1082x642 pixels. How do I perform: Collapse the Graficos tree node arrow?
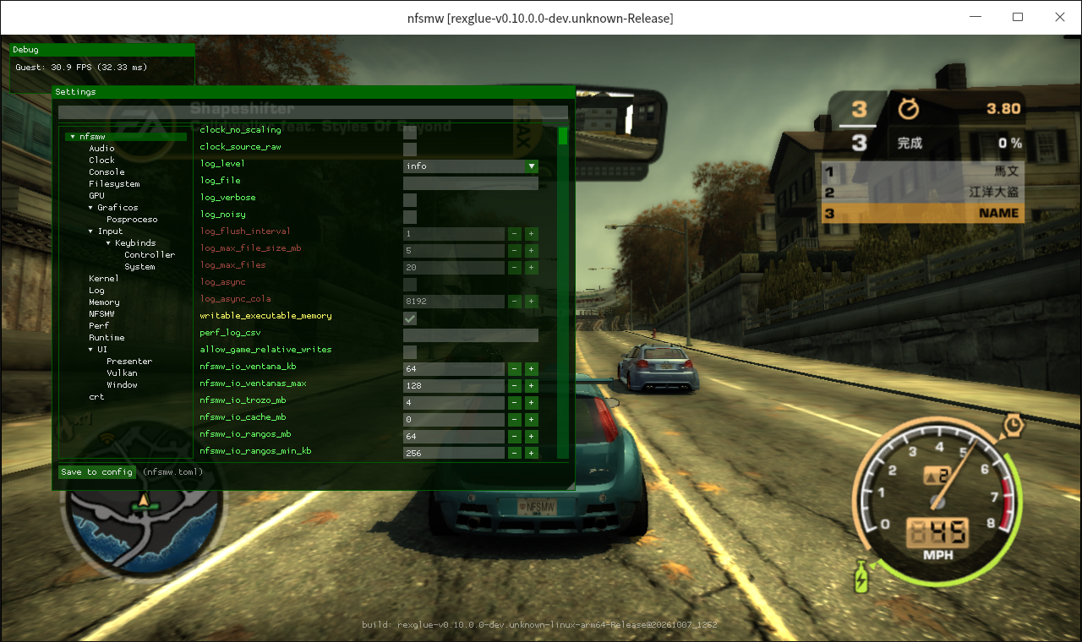pos(91,208)
